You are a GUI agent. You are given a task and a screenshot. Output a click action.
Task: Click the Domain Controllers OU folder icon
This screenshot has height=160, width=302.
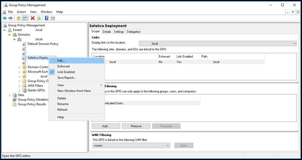pos(24,67)
